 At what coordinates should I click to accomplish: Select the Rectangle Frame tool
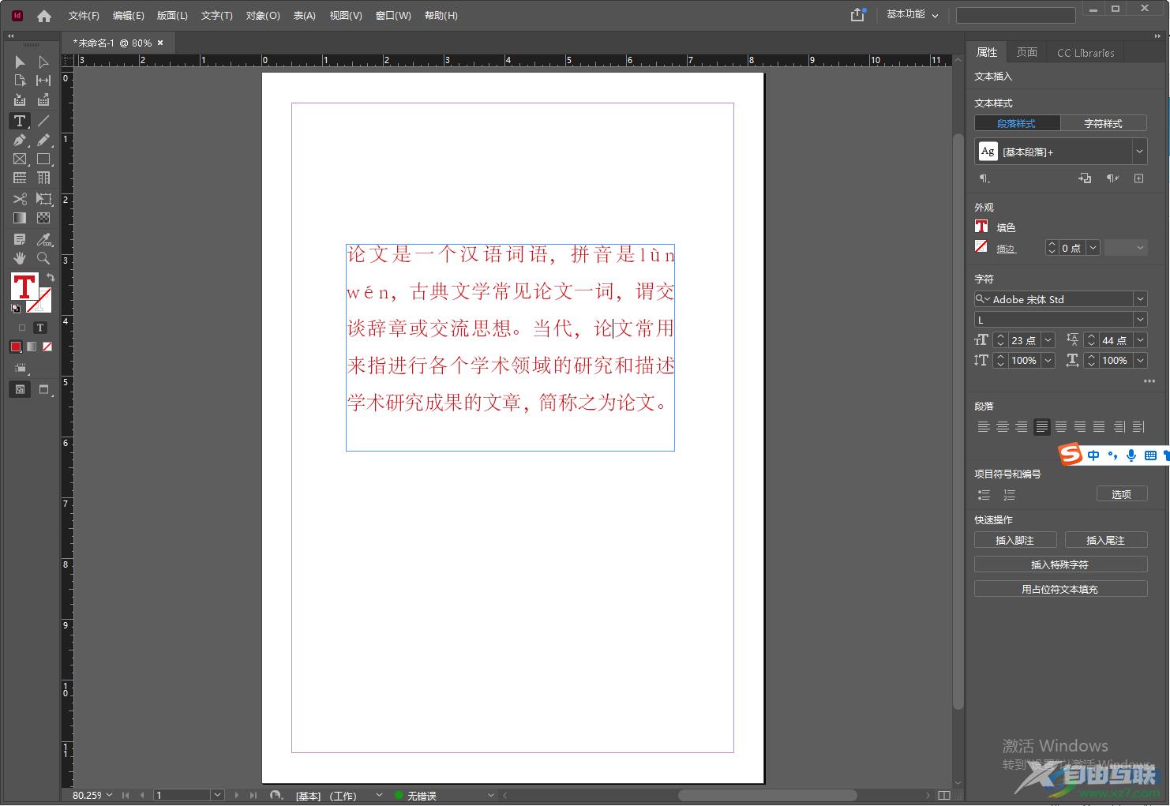coord(20,159)
